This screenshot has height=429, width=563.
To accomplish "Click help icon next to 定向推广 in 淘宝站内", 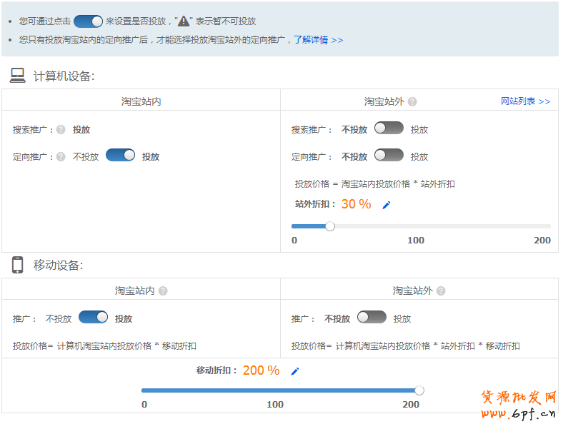I will 61,157.
